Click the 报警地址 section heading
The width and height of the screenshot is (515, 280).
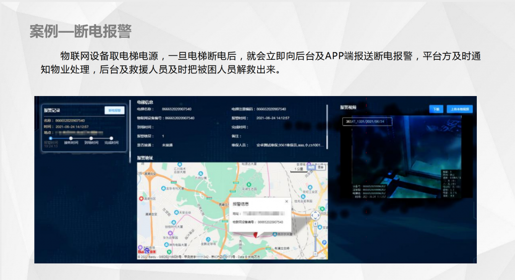[x=145, y=158]
